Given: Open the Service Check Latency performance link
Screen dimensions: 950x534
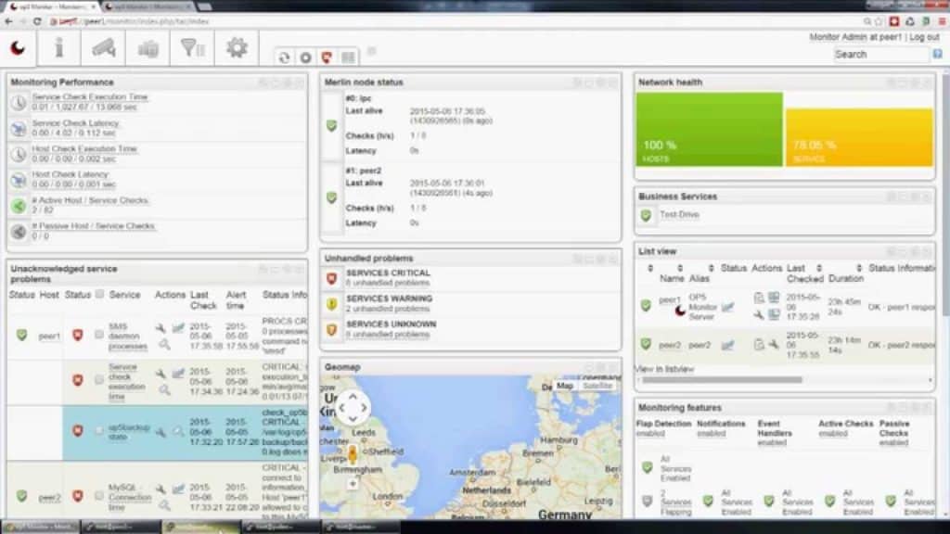Looking at the screenshot, I should pos(75,123).
